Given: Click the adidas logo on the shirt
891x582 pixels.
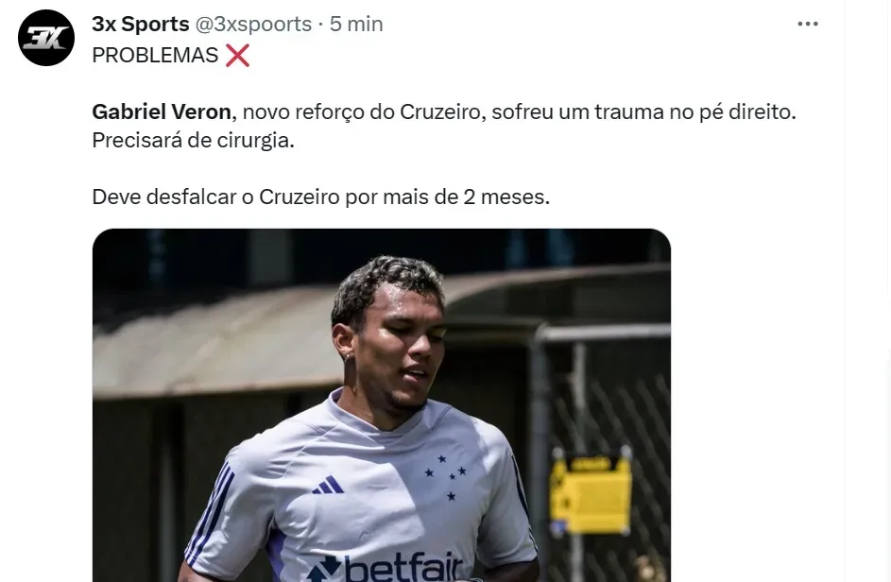Looking at the screenshot, I should click(328, 485).
